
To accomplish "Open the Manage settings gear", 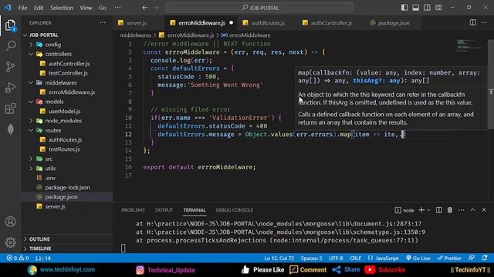I will (10, 242).
